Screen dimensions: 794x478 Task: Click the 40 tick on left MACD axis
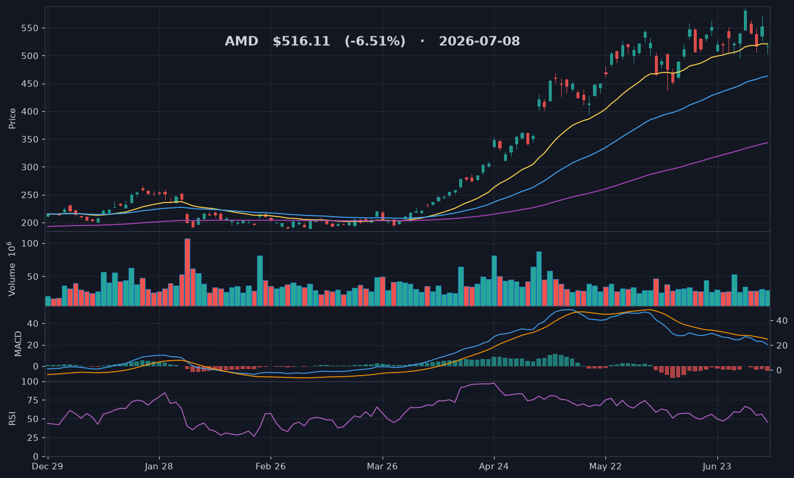click(33, 324)
